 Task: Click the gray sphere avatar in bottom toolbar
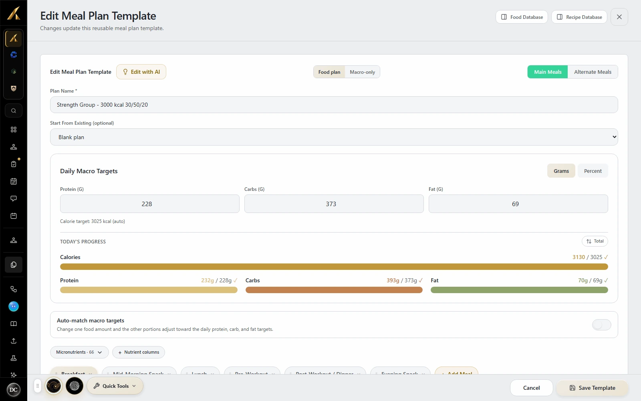click(x=75, y=386)
